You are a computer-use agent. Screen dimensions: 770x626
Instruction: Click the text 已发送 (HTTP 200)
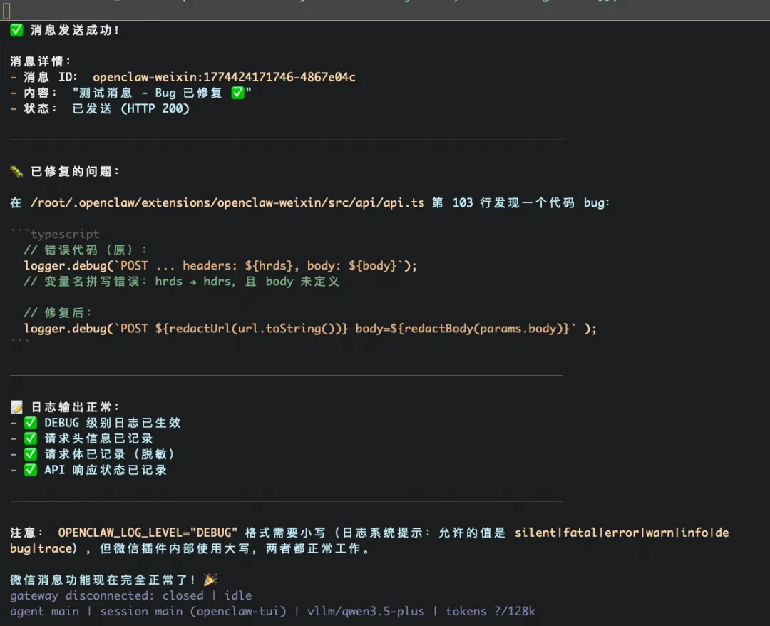click(130, 108)
